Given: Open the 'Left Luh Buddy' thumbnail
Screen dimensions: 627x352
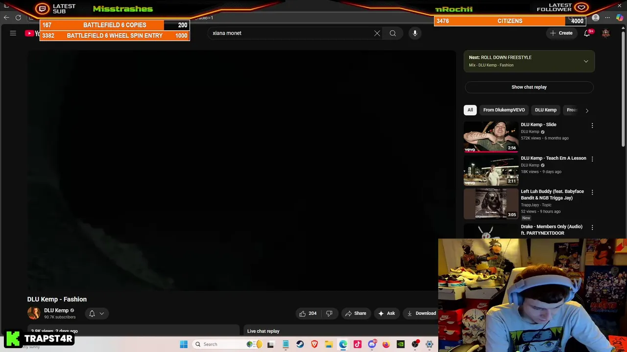Looking at the screenshot, I should click(x=491, y=203).
